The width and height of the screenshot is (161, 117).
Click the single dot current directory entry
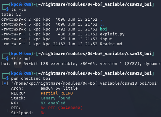coord(101,20)
